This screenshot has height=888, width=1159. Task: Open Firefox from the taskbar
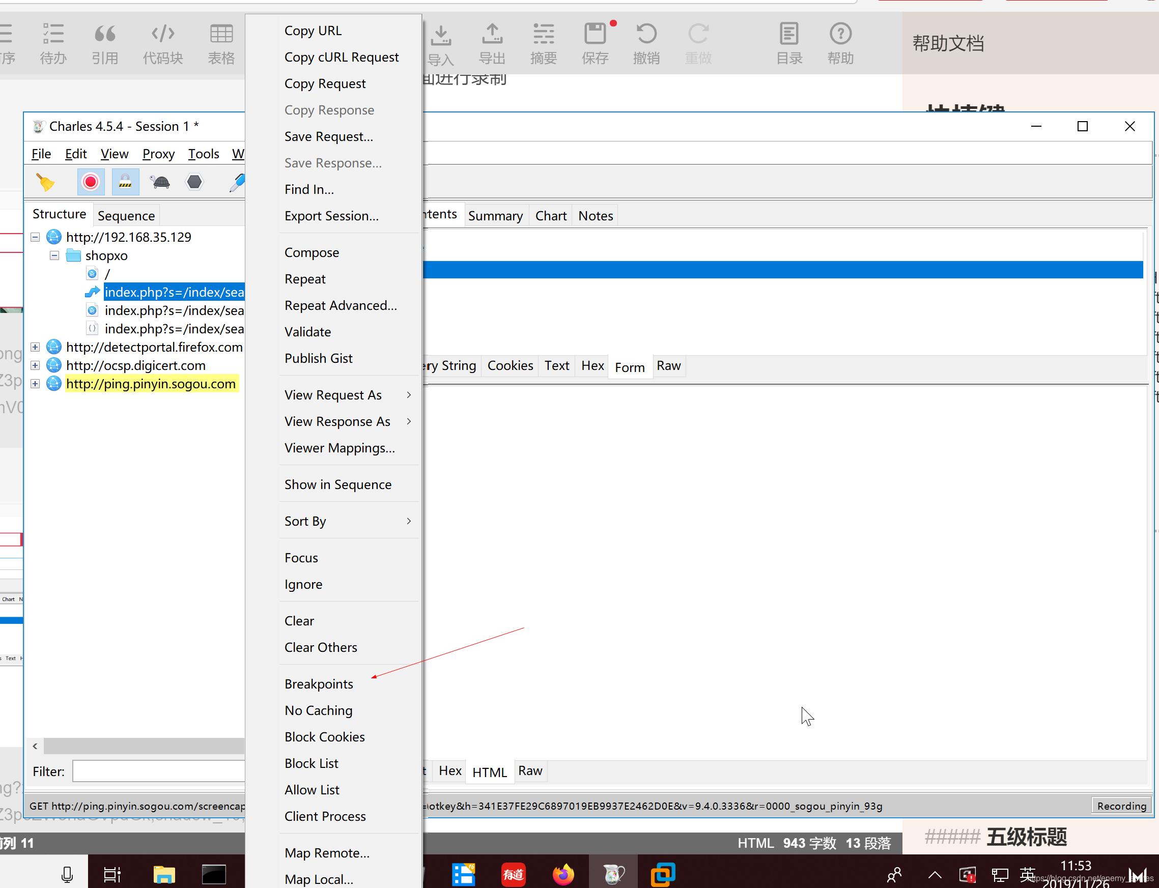coord(563,874)
